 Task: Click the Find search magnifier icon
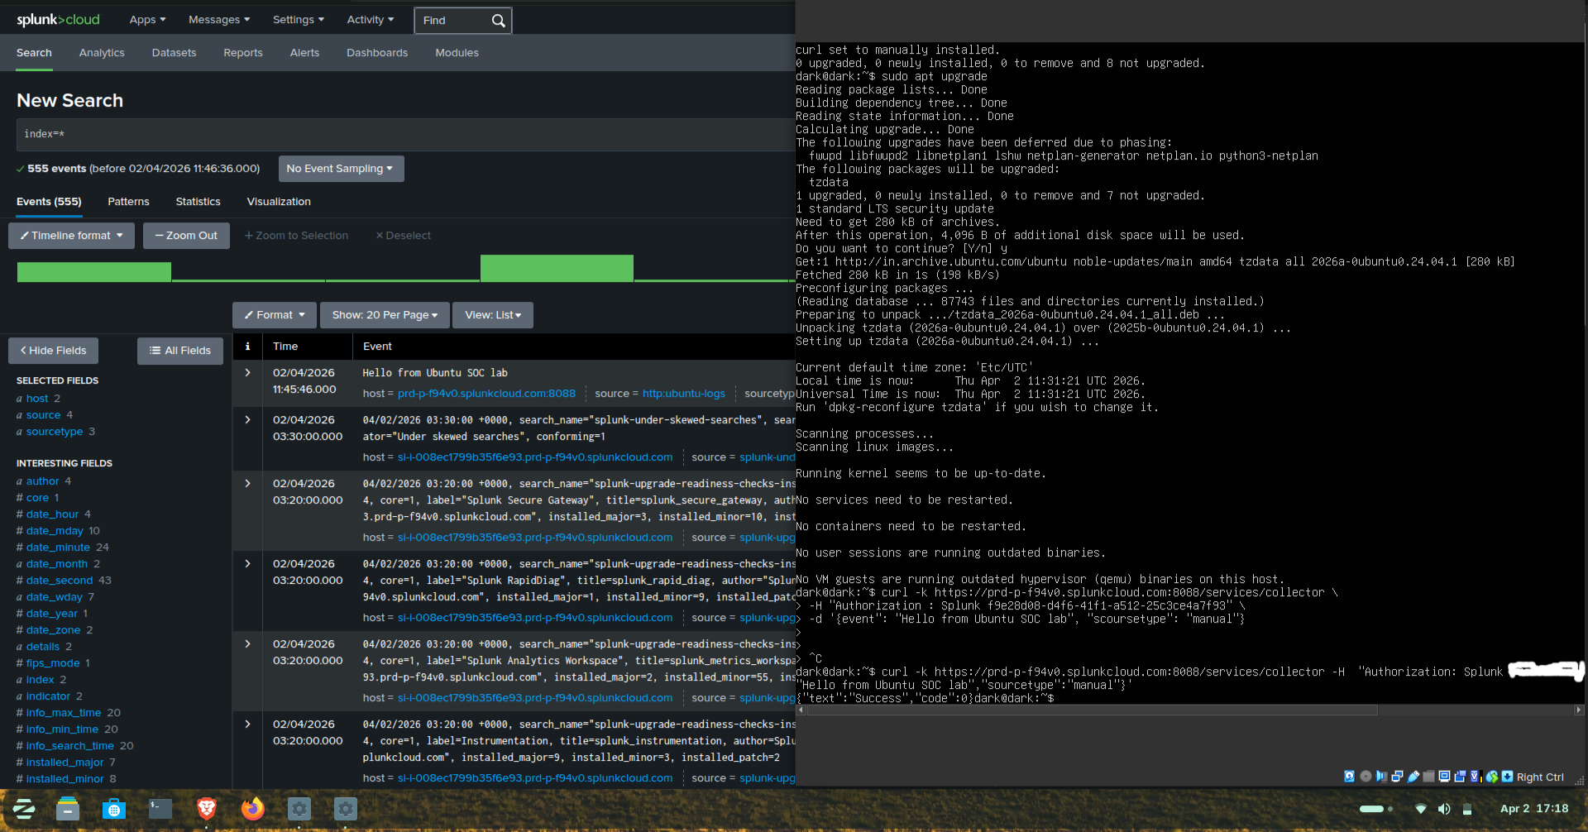point(498,21)
